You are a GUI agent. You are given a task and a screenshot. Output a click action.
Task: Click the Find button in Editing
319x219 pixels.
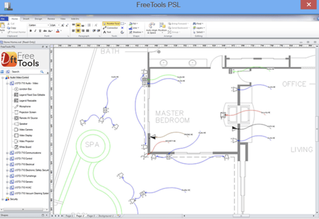tap(197, 23)
